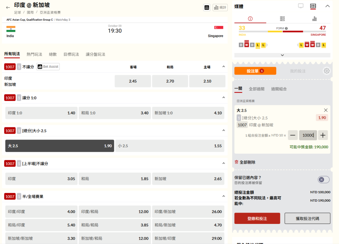Open the info circle tab in media panel
Viewport: 339px width, 244px height.
coord(250,19)
